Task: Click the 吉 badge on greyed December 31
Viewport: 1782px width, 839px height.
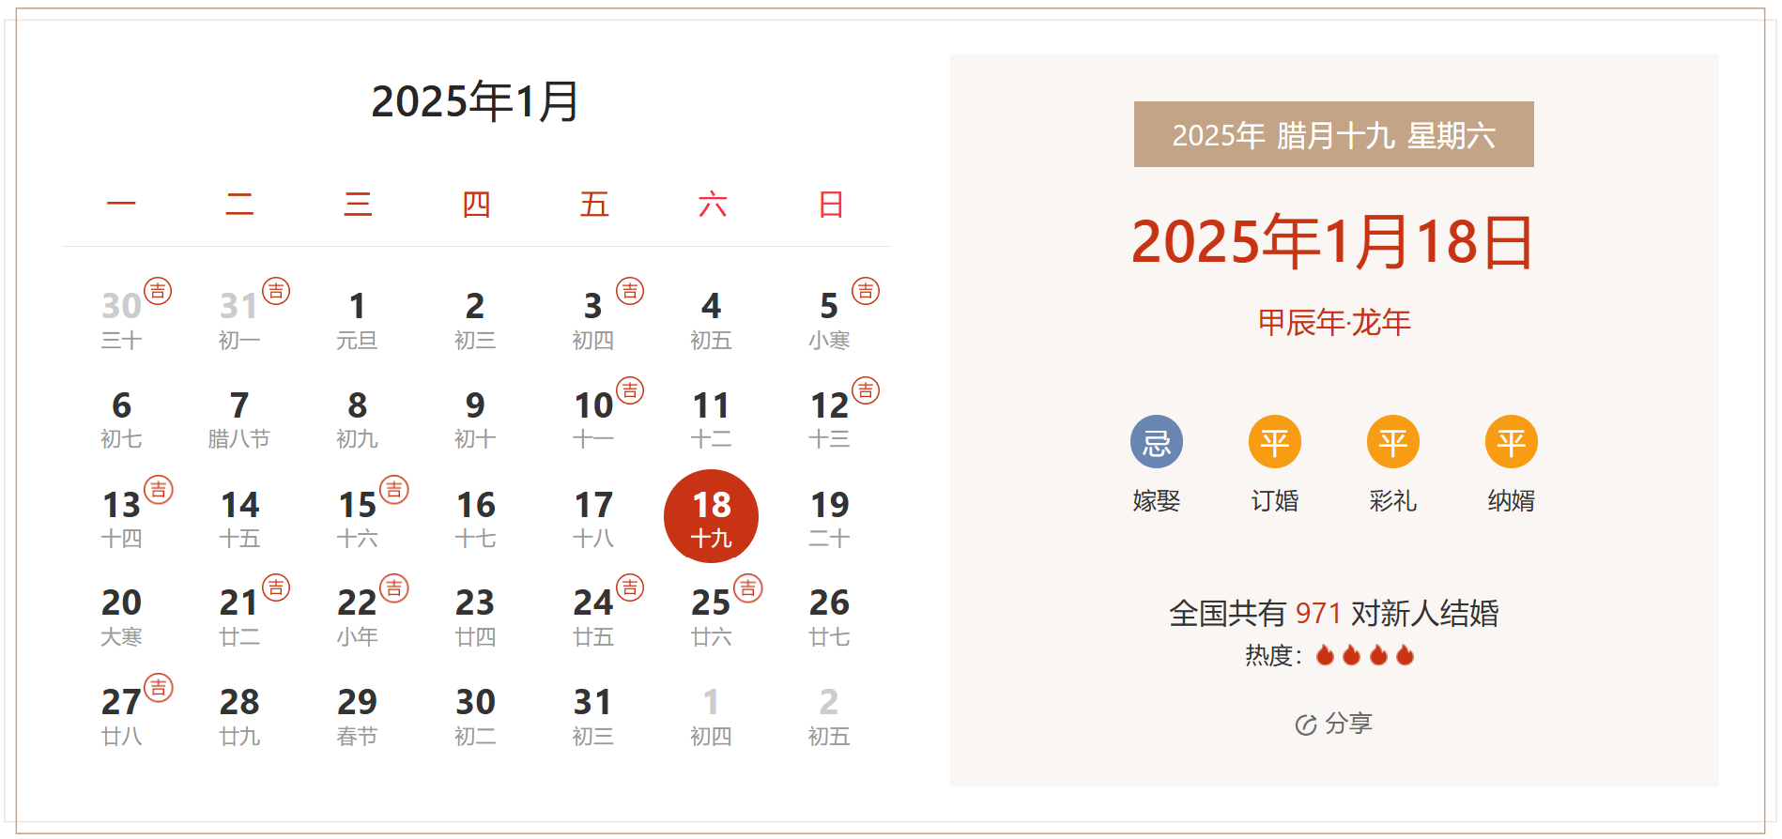Action: (276, 291)
